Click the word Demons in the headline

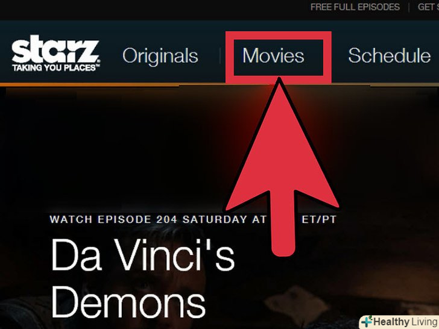point(128,301)
